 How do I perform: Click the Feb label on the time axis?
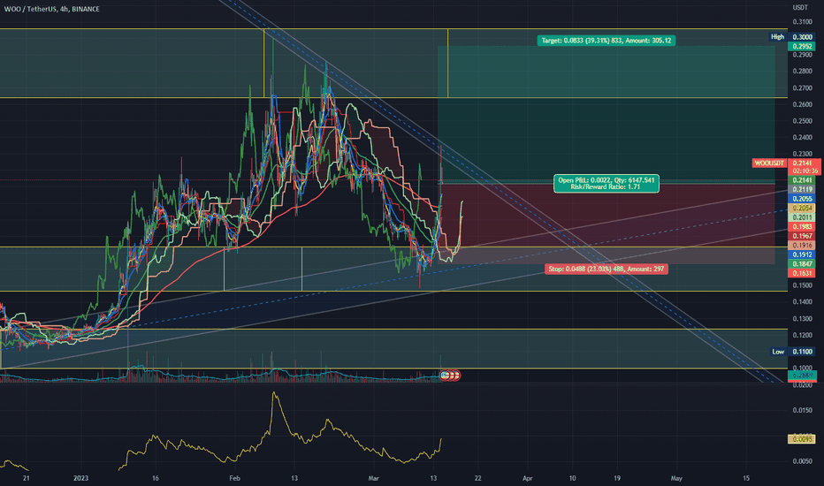tap(234, 478)
